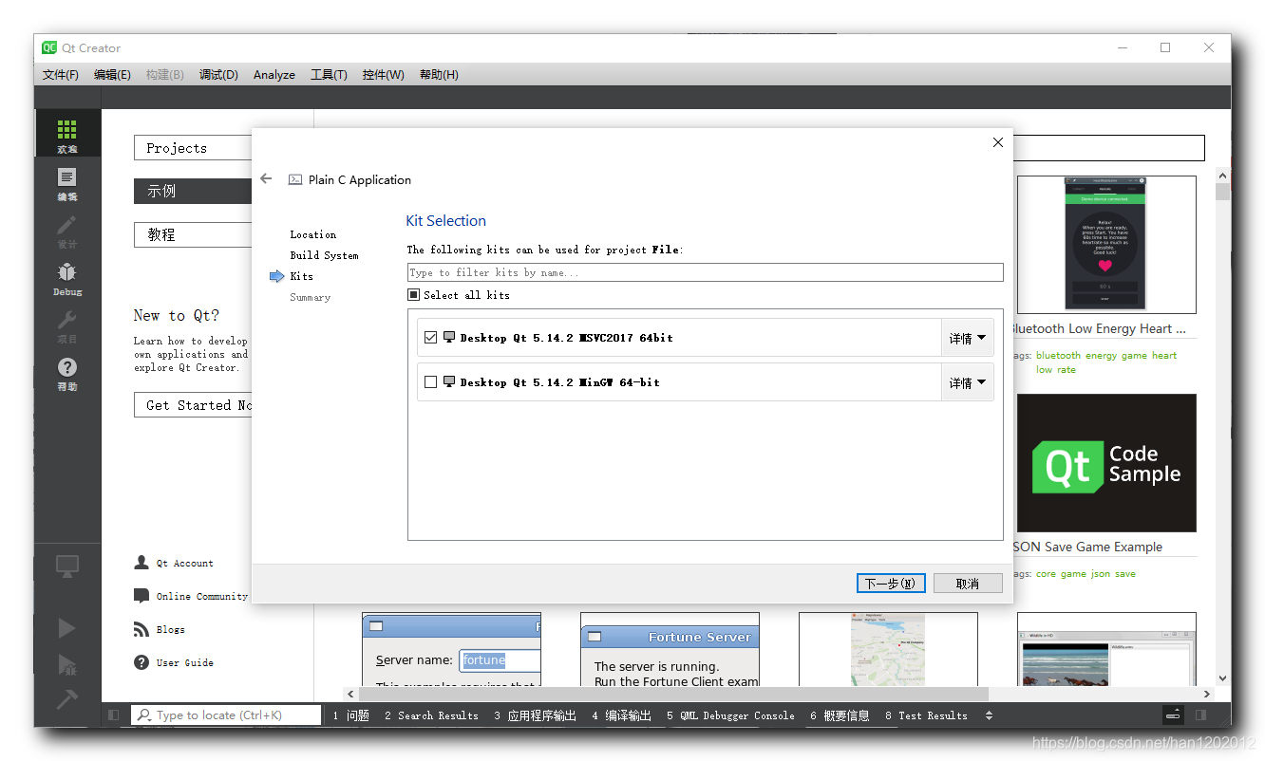Open the Search Results output pane

431,715
